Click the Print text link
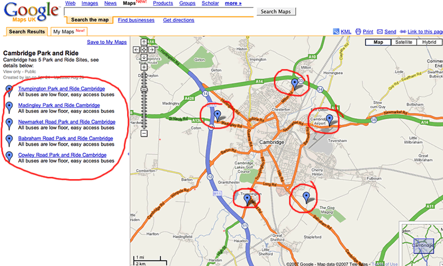Screen dimensions: 443x266 pyautogui.click(x=368, y=31)
